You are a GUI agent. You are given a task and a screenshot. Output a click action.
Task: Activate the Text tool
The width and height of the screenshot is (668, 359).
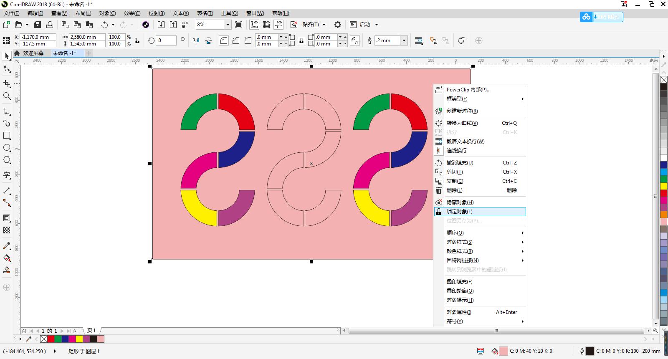point(7,175)
